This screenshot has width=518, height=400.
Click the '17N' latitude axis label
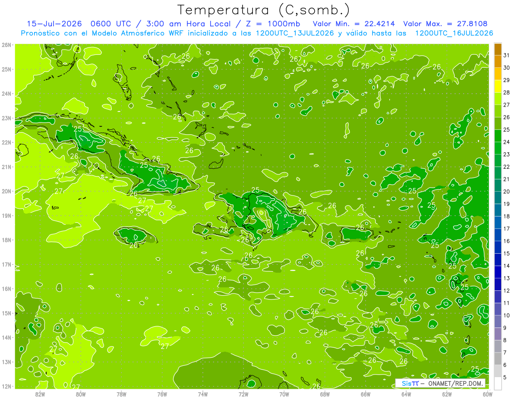[6, 265]
